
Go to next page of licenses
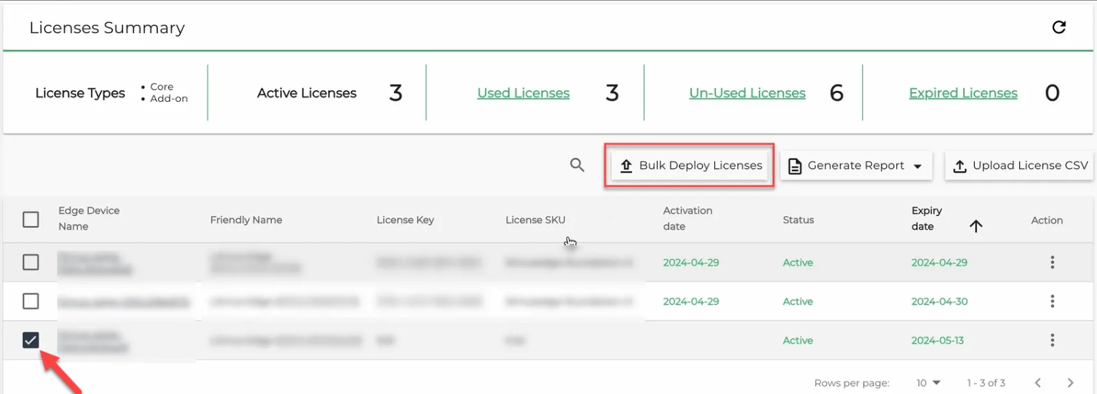click(1071, 383)
